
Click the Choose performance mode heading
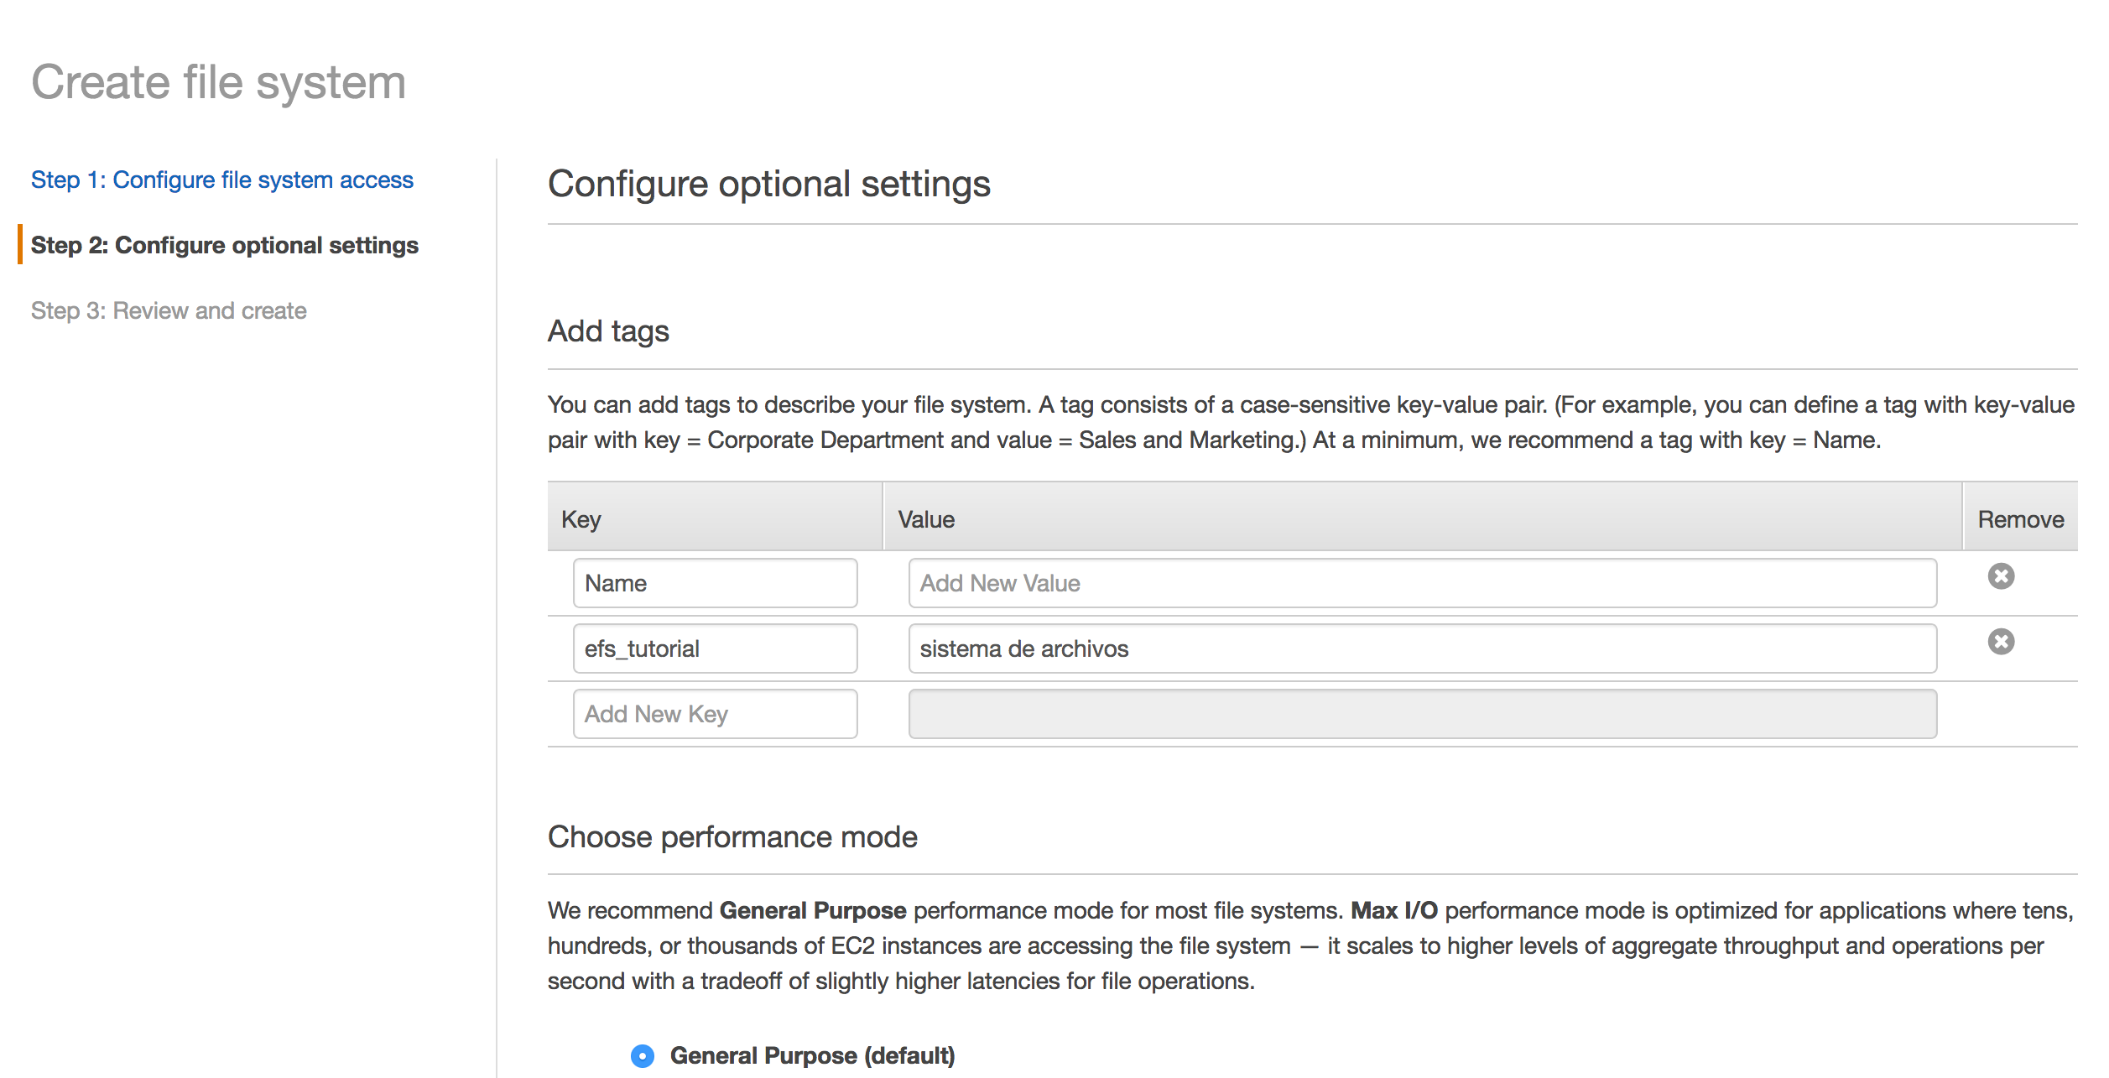(x=732, y=837)
